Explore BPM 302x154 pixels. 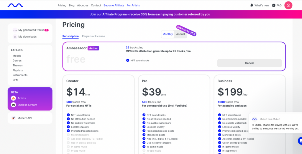pyautogui.click(x=15, y=80)
